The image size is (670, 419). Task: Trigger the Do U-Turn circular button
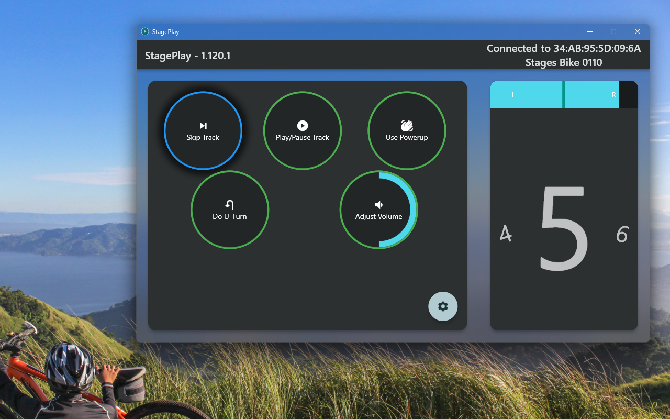[230, 210]
